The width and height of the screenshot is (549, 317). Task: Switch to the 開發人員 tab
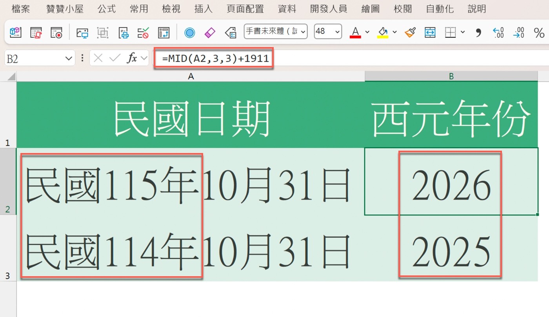329,9
